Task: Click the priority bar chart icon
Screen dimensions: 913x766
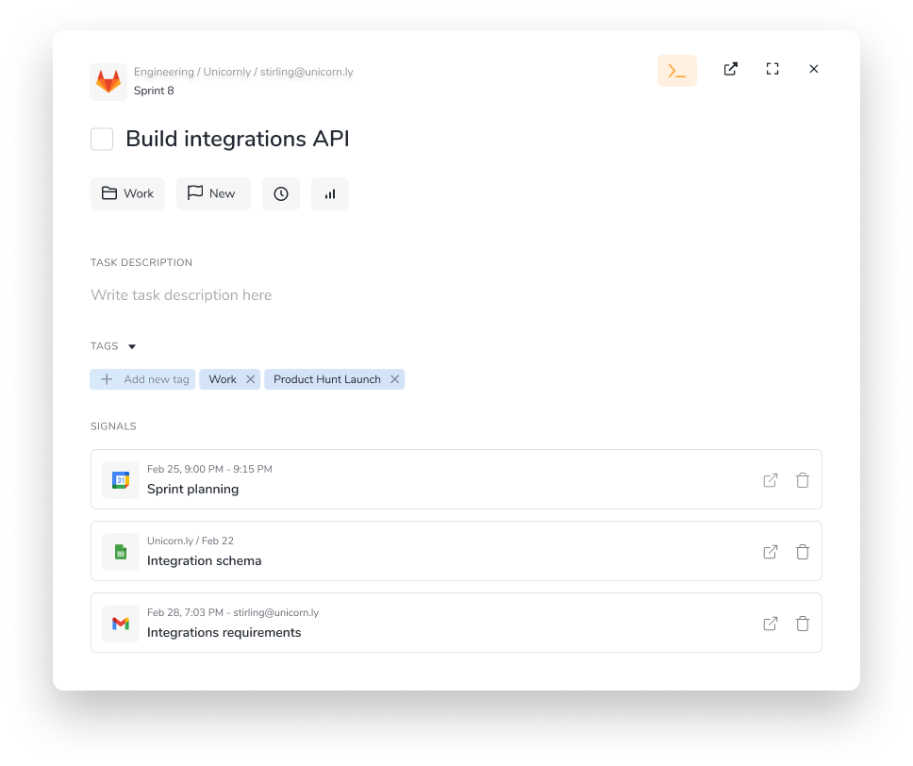Action: pos(329,193)
